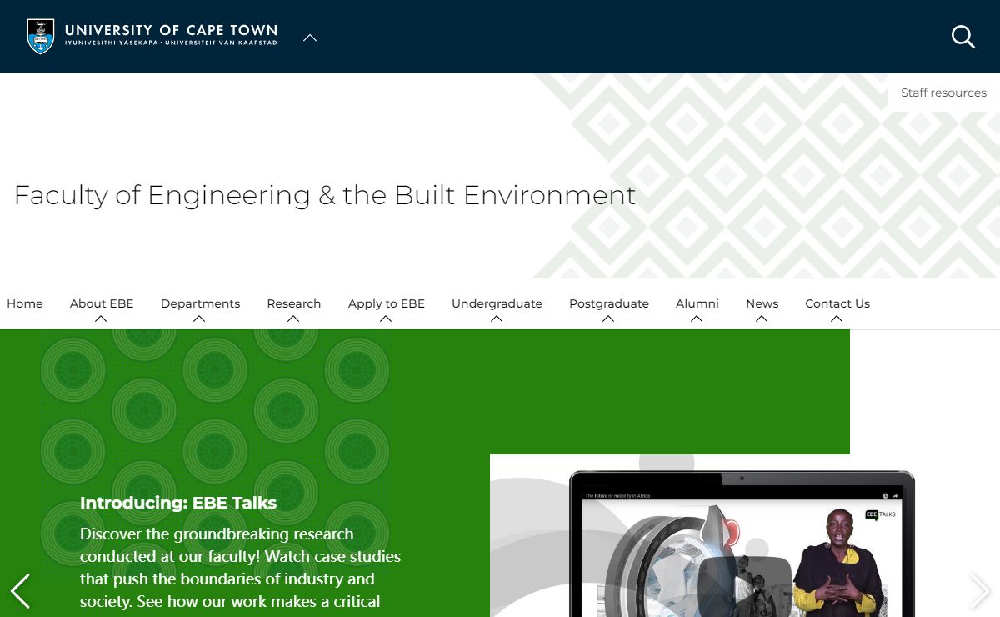Open the Contact Us menu item
The width and height of the screenshot is (1000, 617).
[x=837, y=303]
